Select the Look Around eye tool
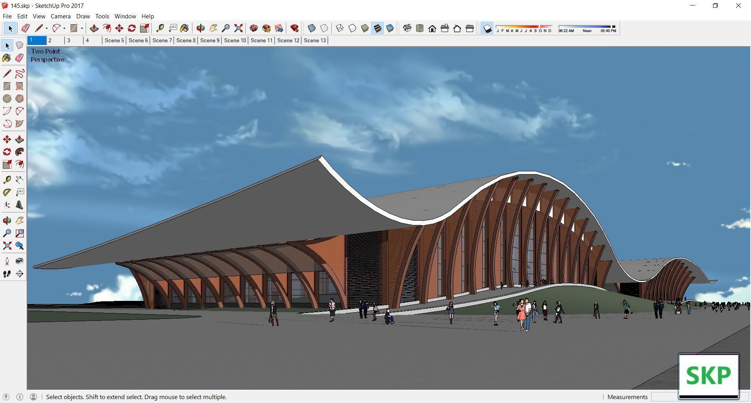The height and width of the screenshot is (403, 751). point(20,261)
